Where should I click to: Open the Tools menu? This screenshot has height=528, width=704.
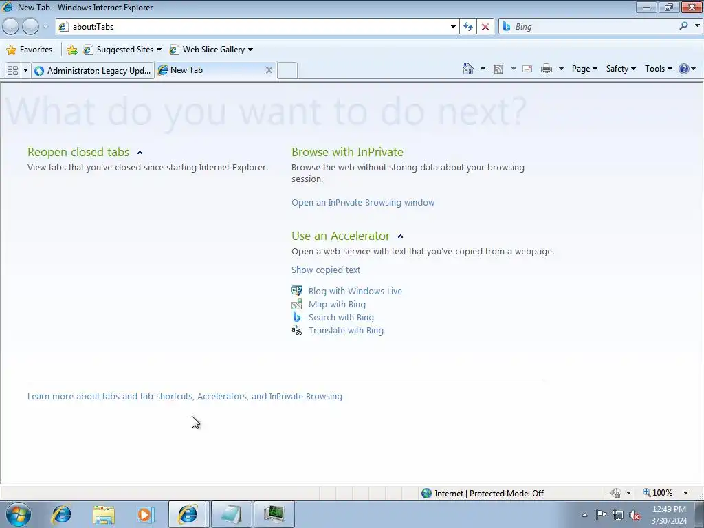tap(658, 69)
